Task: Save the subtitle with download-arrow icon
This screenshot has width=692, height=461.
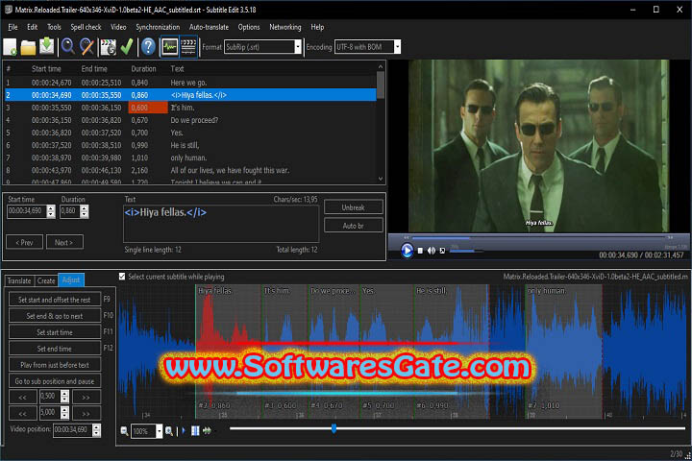Action: 47,46
